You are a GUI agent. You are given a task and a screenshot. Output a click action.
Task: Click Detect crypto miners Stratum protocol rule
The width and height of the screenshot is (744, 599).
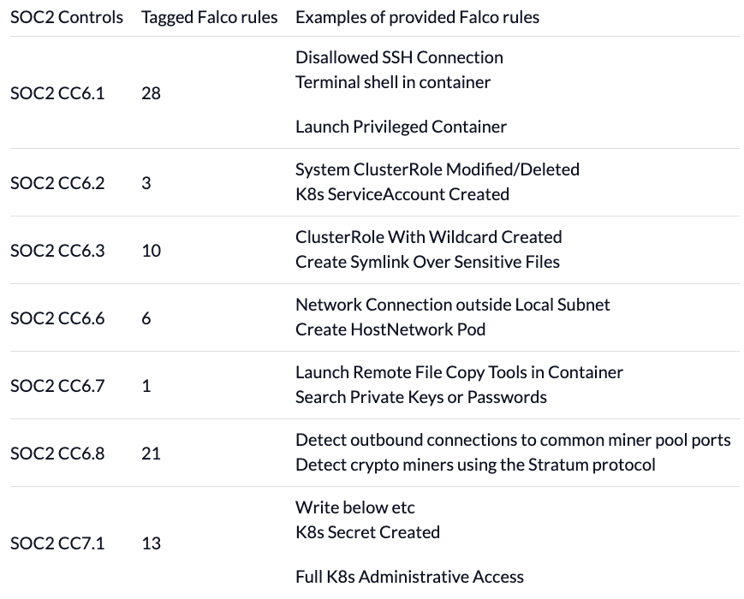click(x=475, y=465)
